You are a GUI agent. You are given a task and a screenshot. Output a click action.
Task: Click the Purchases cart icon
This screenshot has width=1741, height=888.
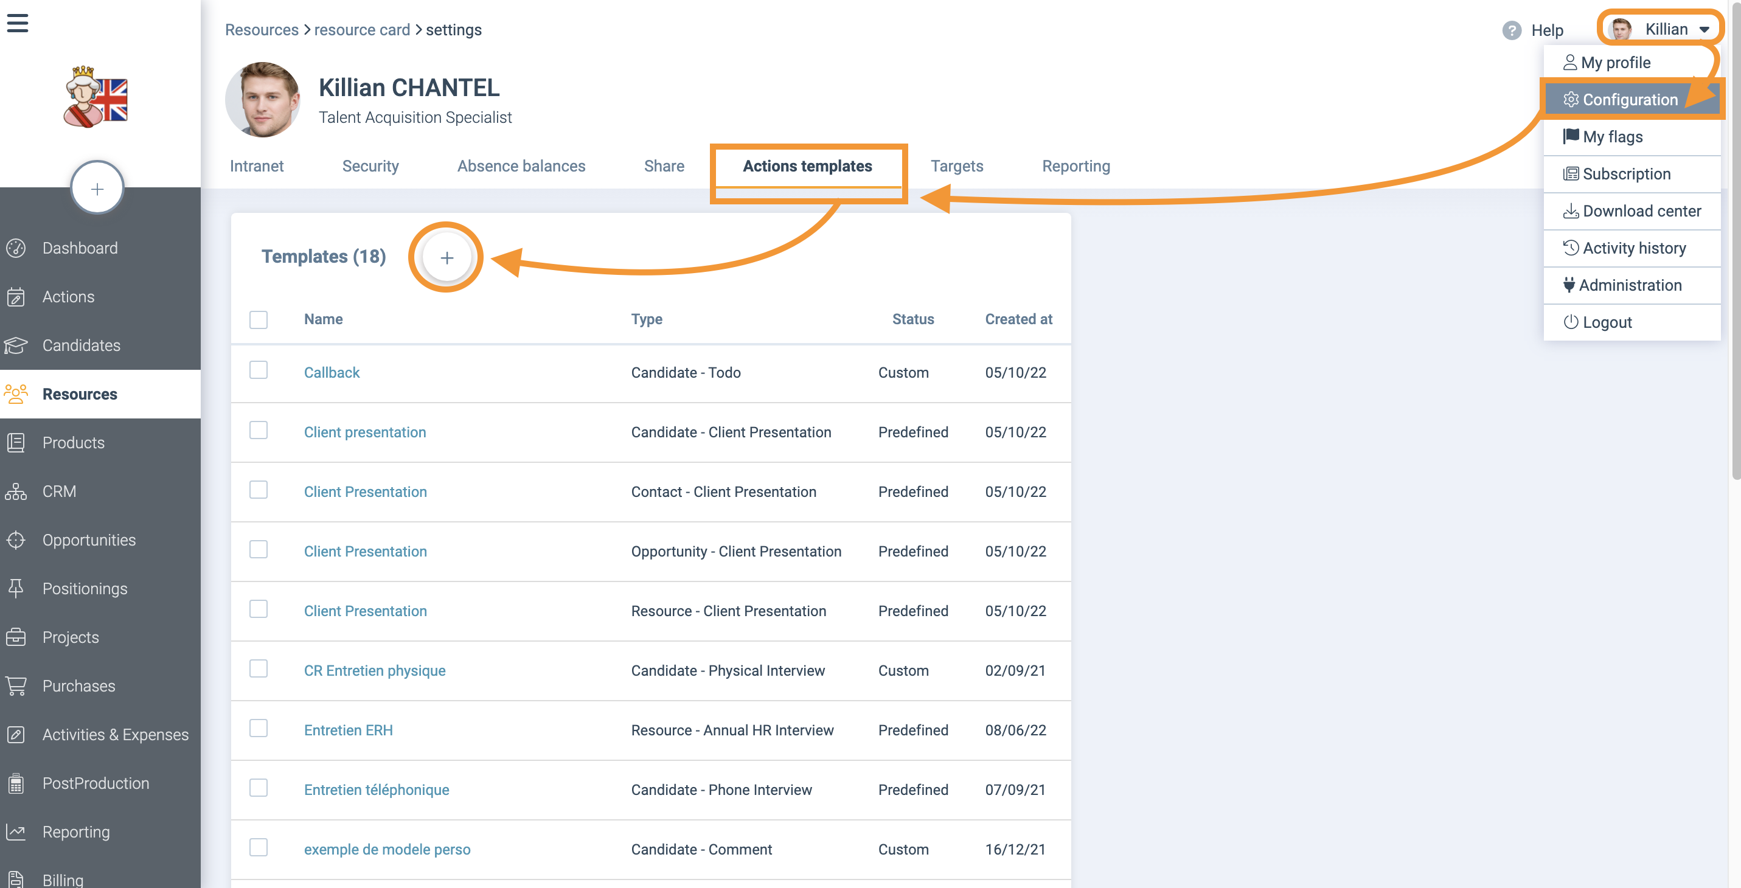[16, 686]
